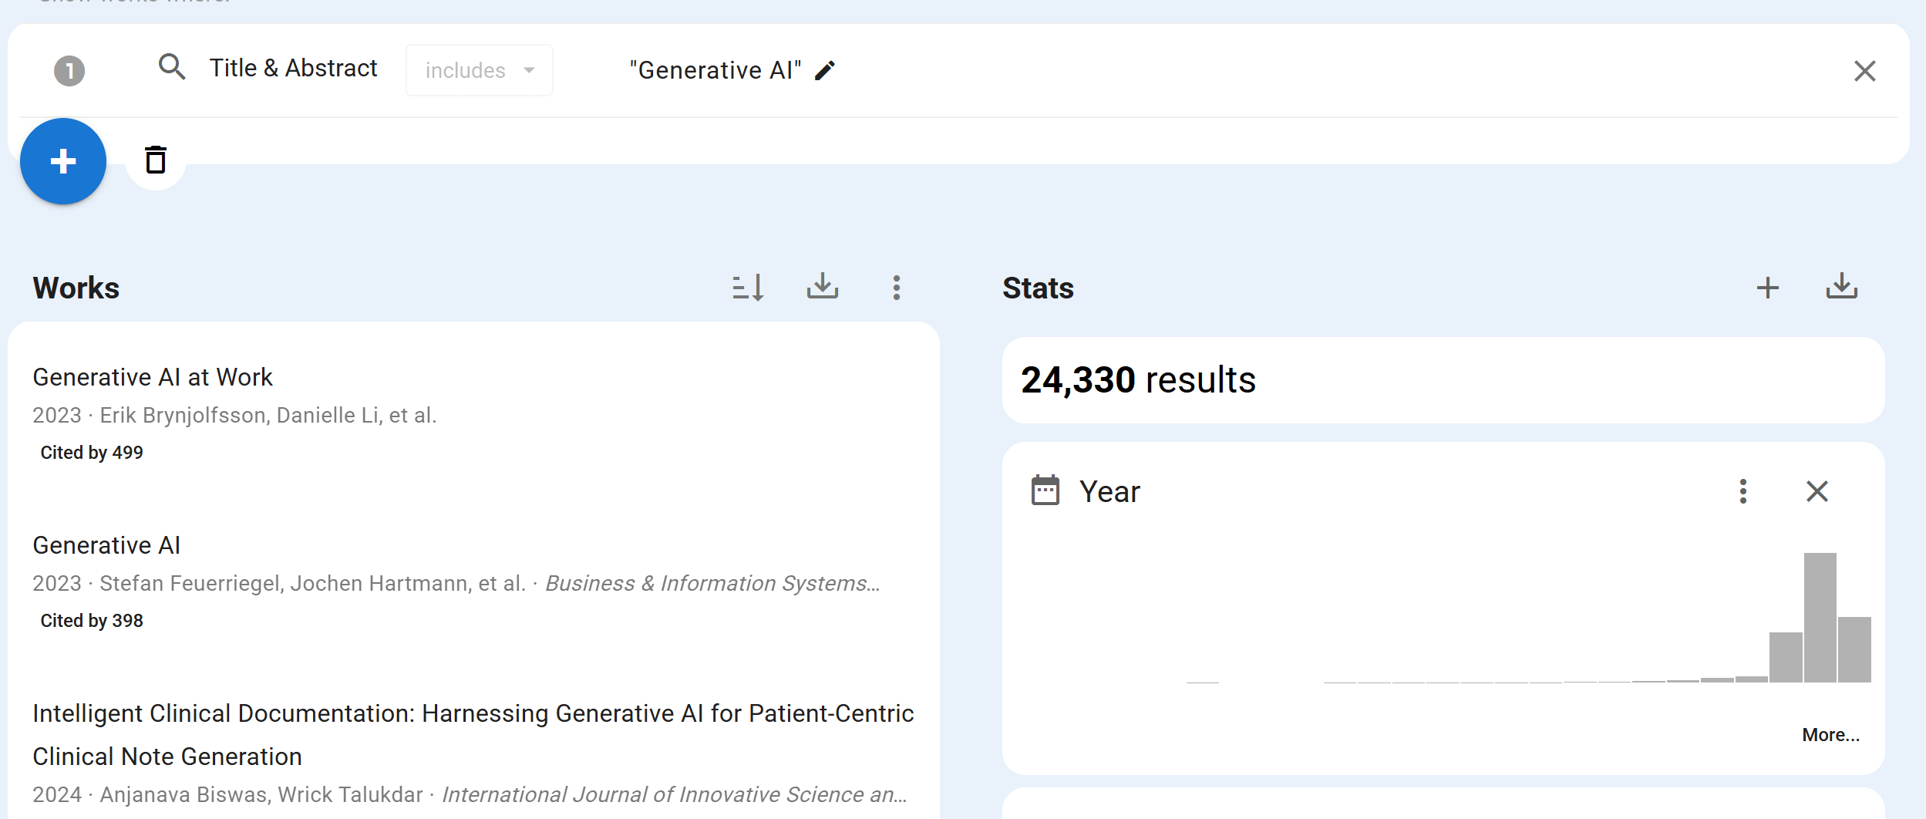Click the tallest bar in Year histogram
1926x819 pixels.
click(1820, 617)
